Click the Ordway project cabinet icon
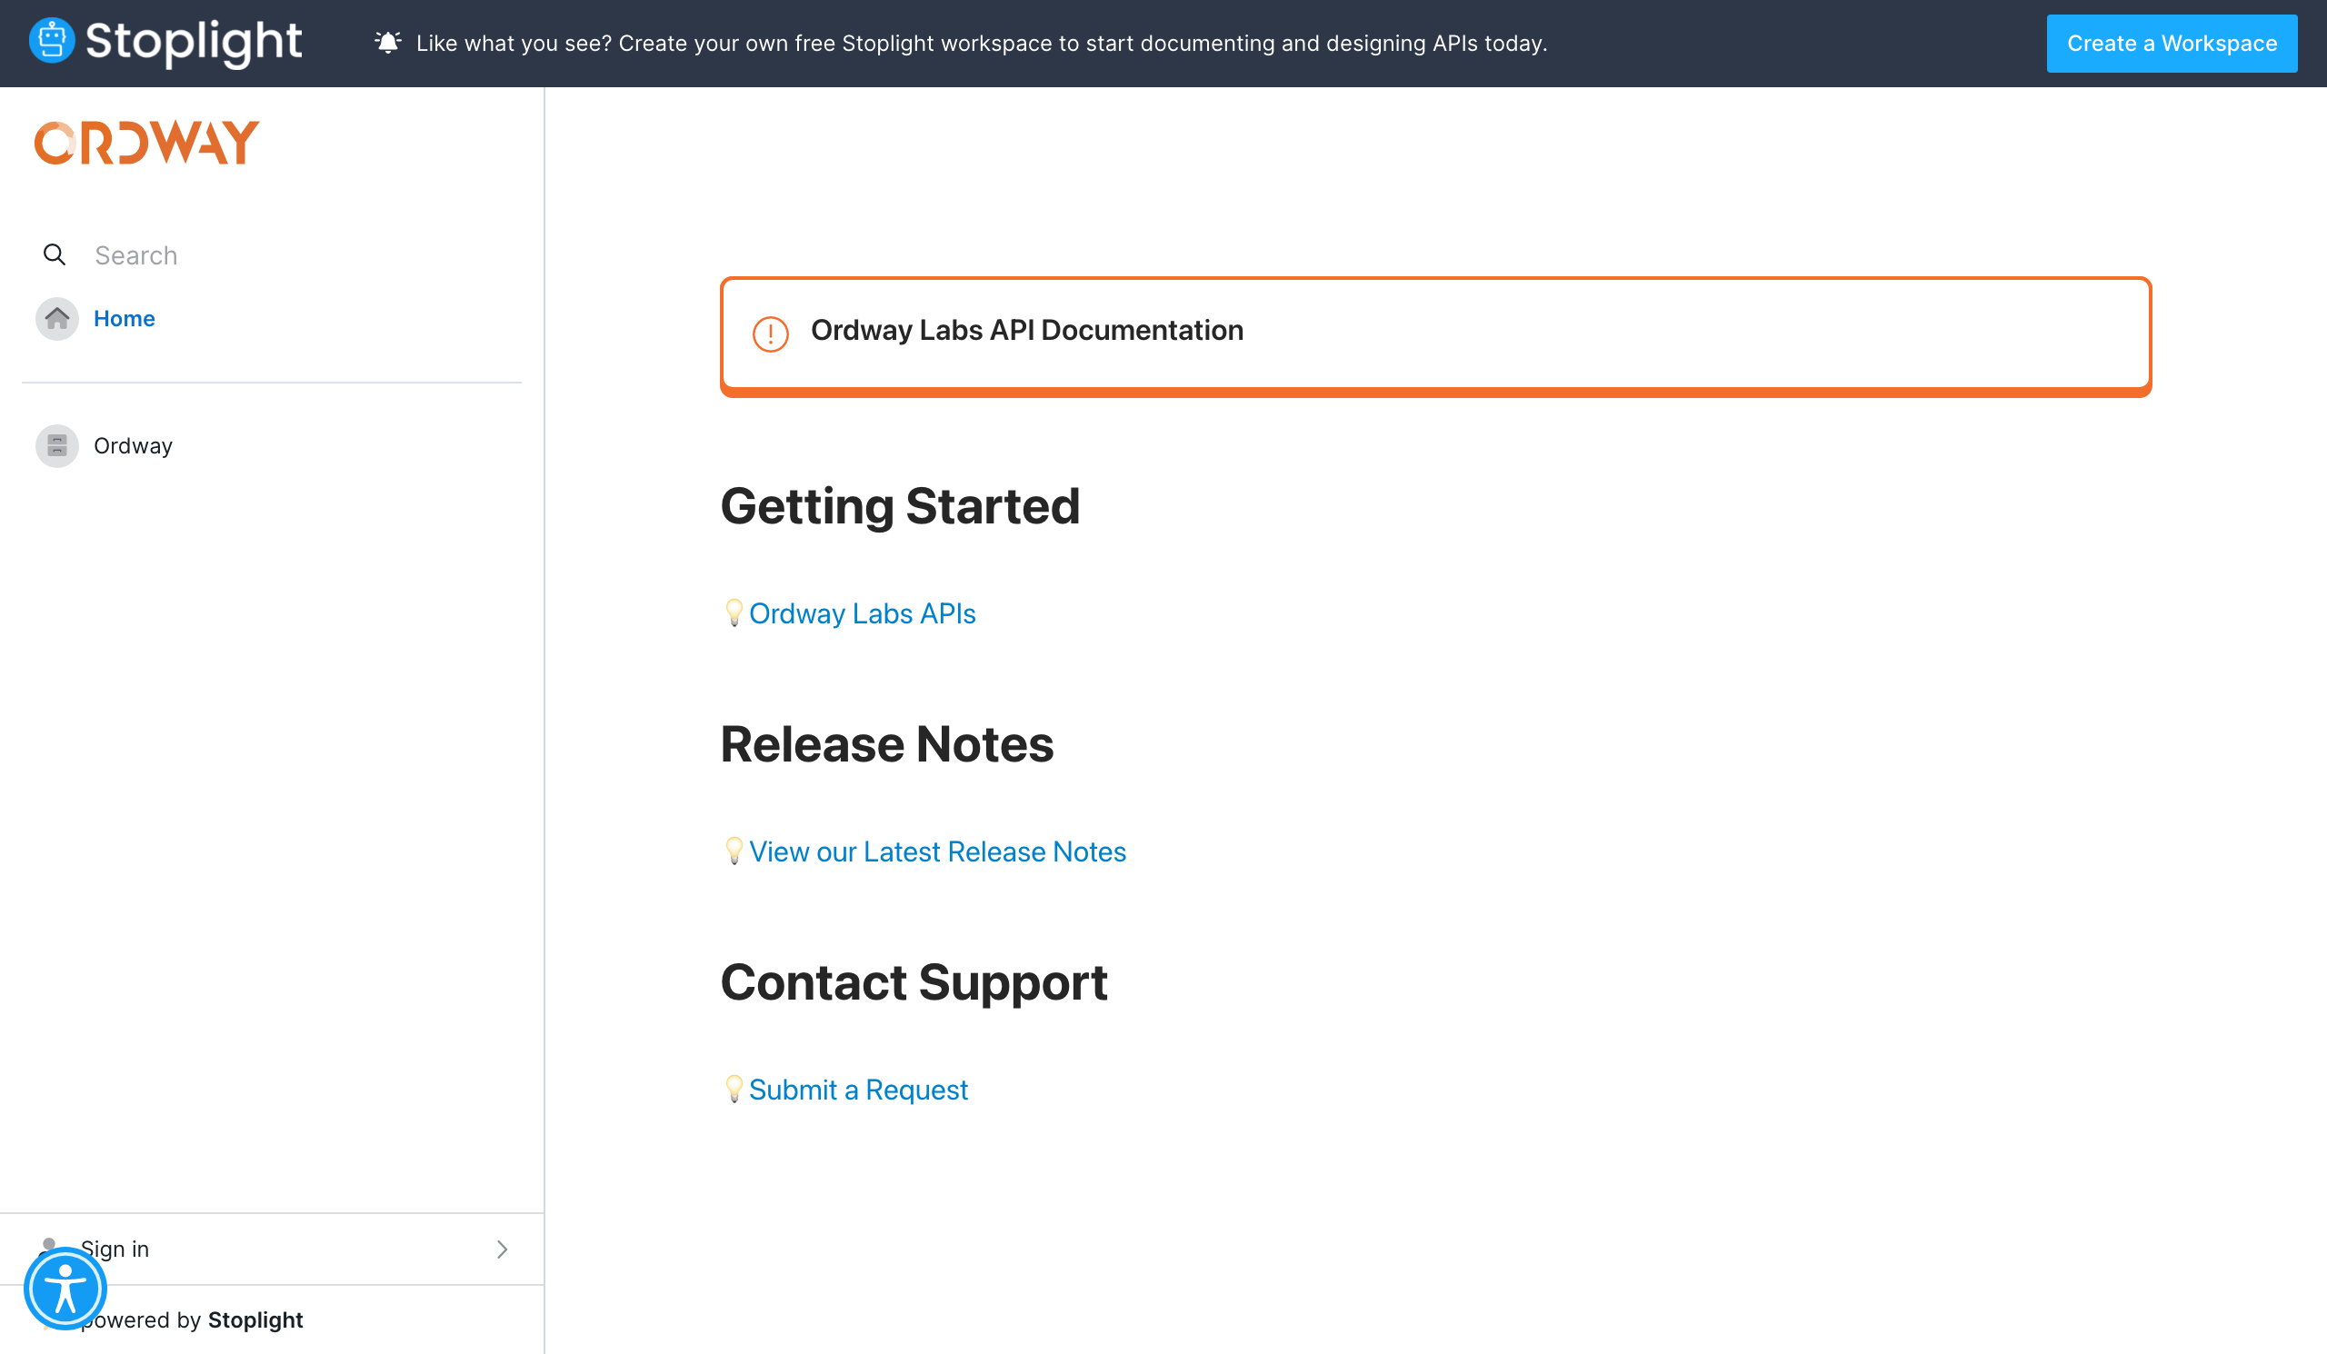The height and width of the screenshot is (1354, 2327). coord(57,446)
